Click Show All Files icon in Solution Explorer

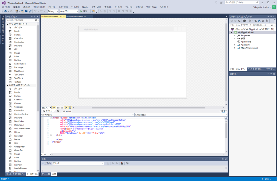click(267, 21)
